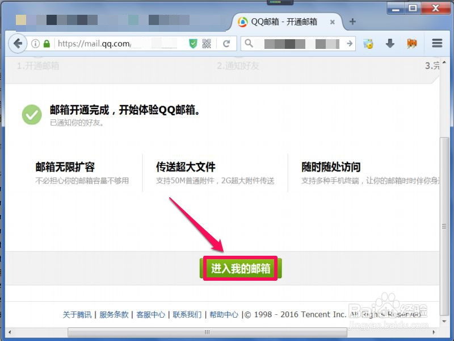454x341 pixels.
Task: Click the heading 邮箱开通完成，开始体验QQ邮箱。
Action: (125, 110)
